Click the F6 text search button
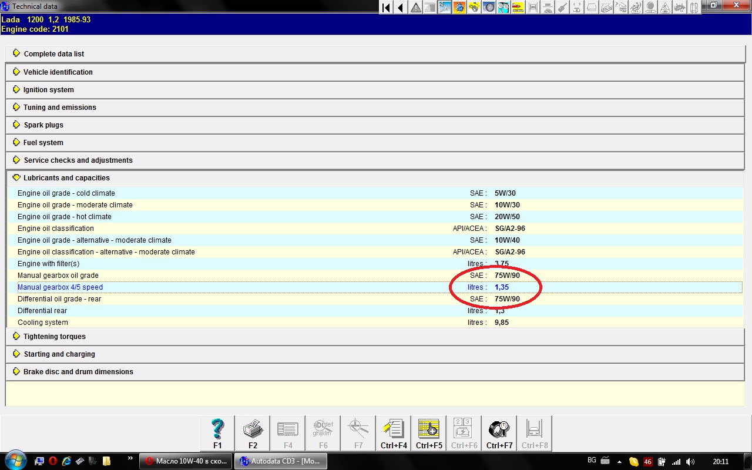The width and height of the screenshot is (752, 470). (x=323, y=434)
